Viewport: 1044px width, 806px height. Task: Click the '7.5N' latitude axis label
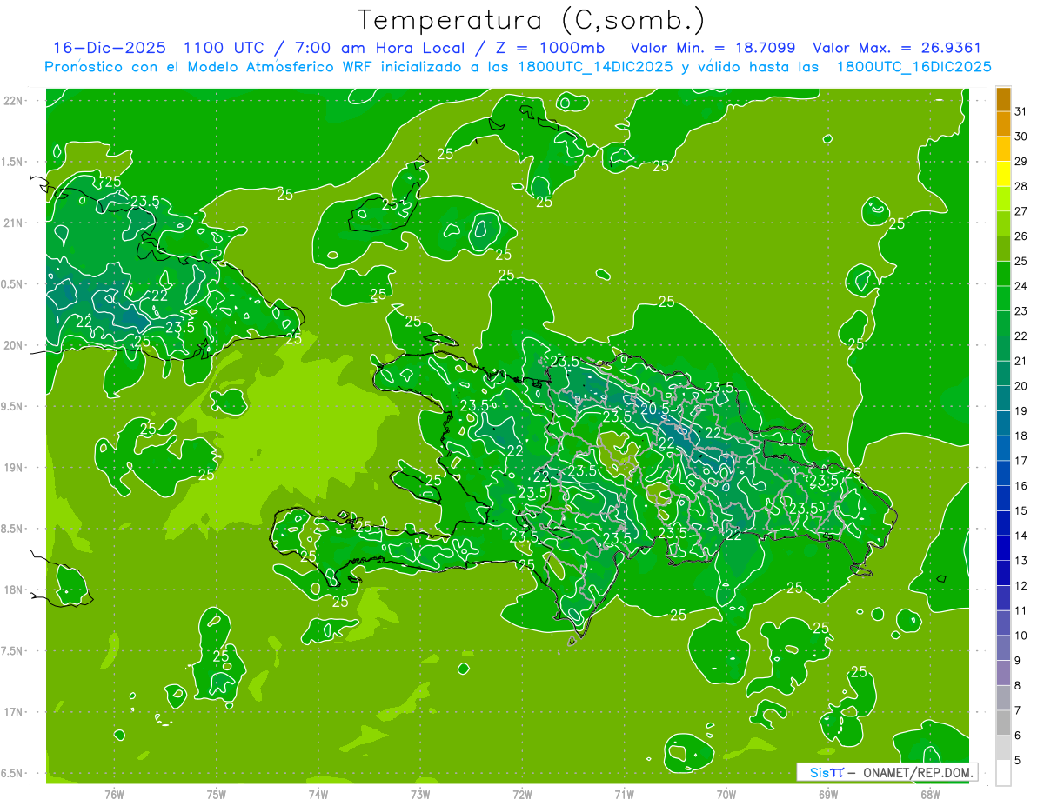[x=13, y=651]
